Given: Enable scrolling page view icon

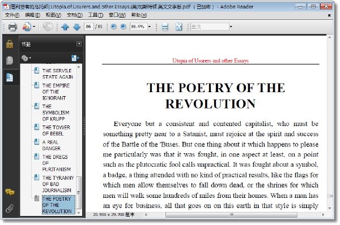Looking at the screenshot, I should 165,27.
